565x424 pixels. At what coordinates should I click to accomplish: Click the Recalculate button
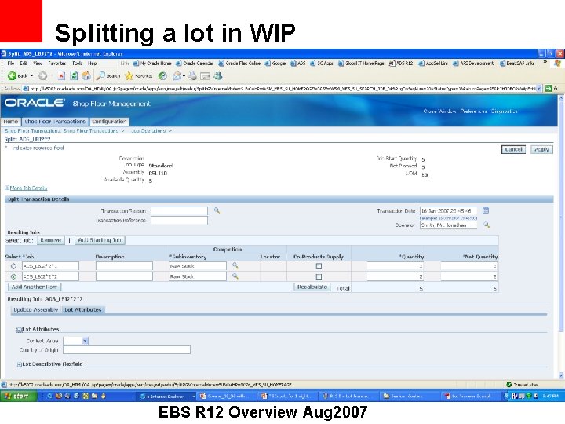312,287
